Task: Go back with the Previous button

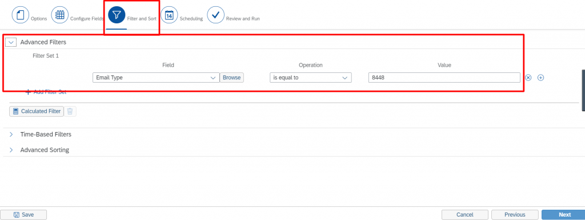Action: coord(515,215)
